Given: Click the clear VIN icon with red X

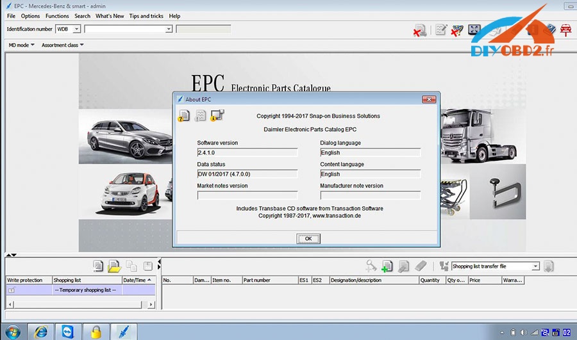Looking at the screenshot, I should click(457, 30).
